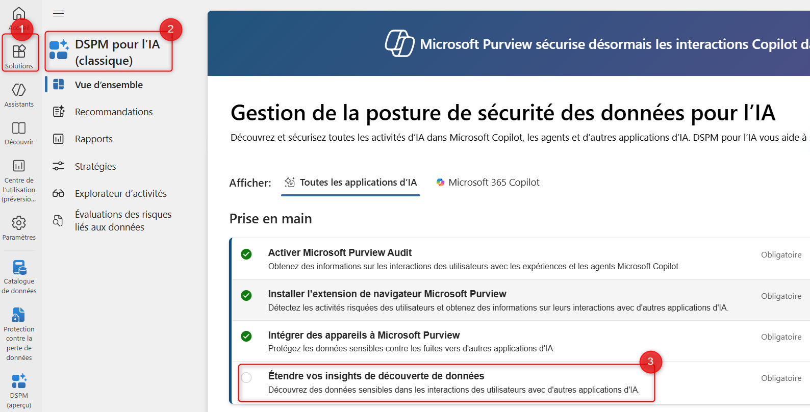Open Catalogue de données icon
This screenshot has height=412, width=810.
[x=19, y=268]
